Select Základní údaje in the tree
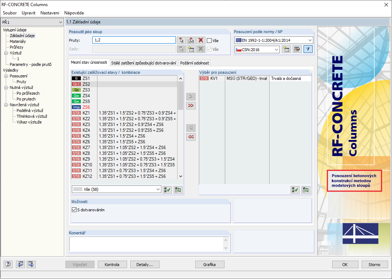Screen dimensions: 392x279 click(22, 36)
